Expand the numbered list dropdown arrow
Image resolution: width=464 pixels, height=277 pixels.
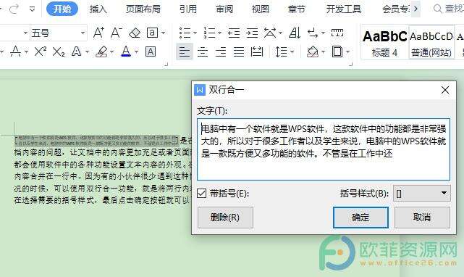point(219,33)
